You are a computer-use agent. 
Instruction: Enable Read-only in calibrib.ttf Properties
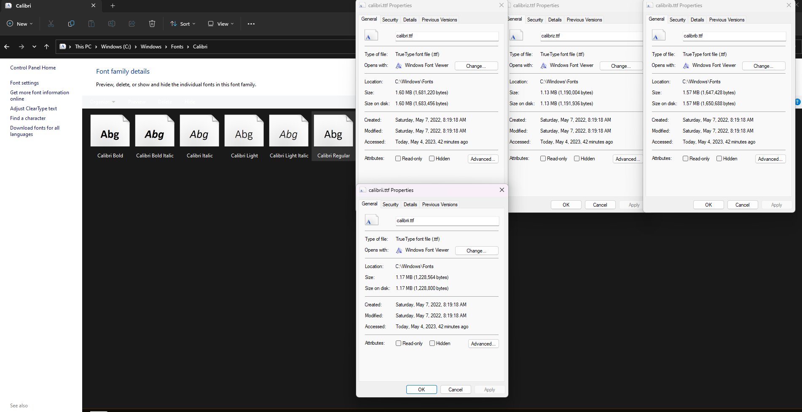click(x=685, y=159)
